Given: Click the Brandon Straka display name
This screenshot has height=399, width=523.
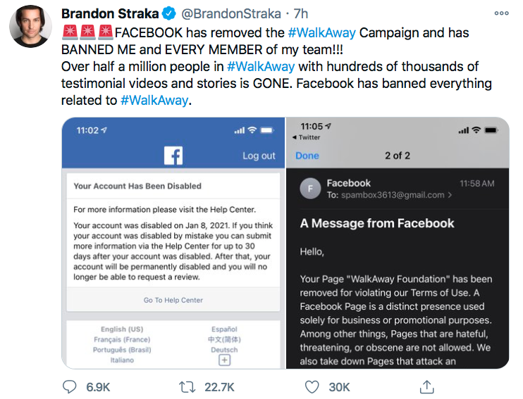Looking at the screenshot, I should tap(110, 14).
